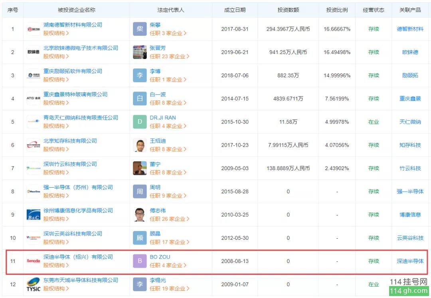Open 任职 17 家企业 in row 10

pyautogui.click(x=170, y=242)
